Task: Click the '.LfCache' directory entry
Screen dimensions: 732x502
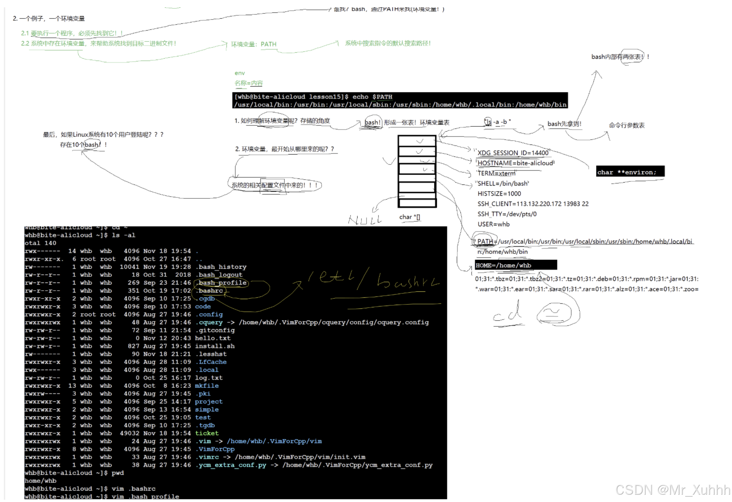Action: [x=211, y=362]
